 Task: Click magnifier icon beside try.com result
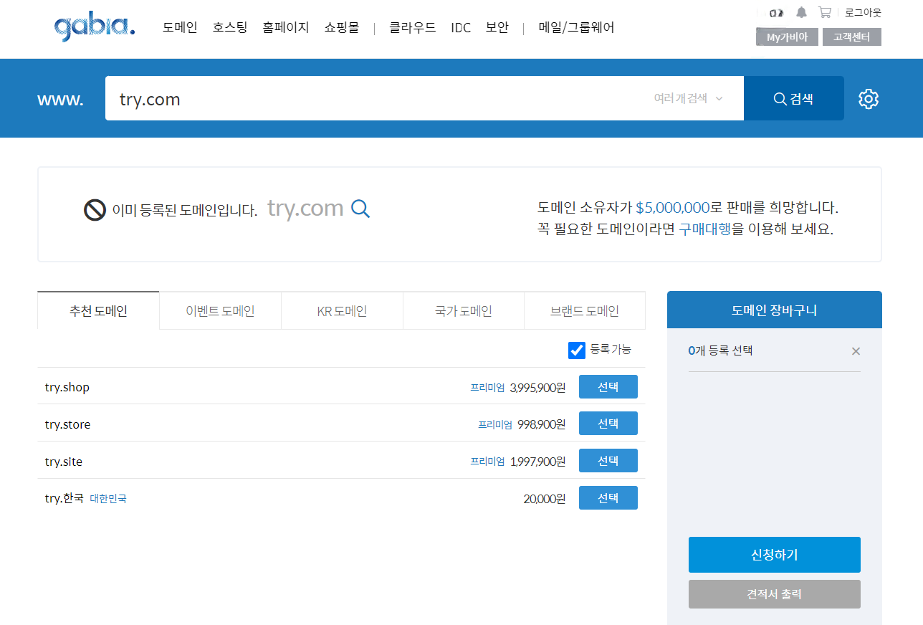click(x=361, y=209)
